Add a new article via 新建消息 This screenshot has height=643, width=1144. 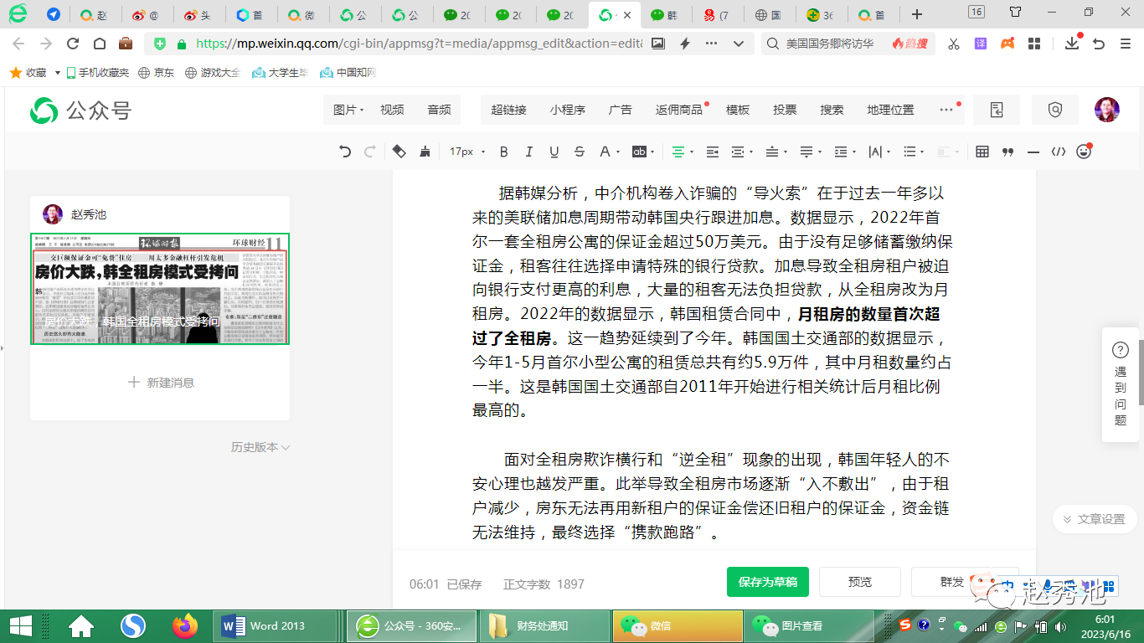pos(160,383)
